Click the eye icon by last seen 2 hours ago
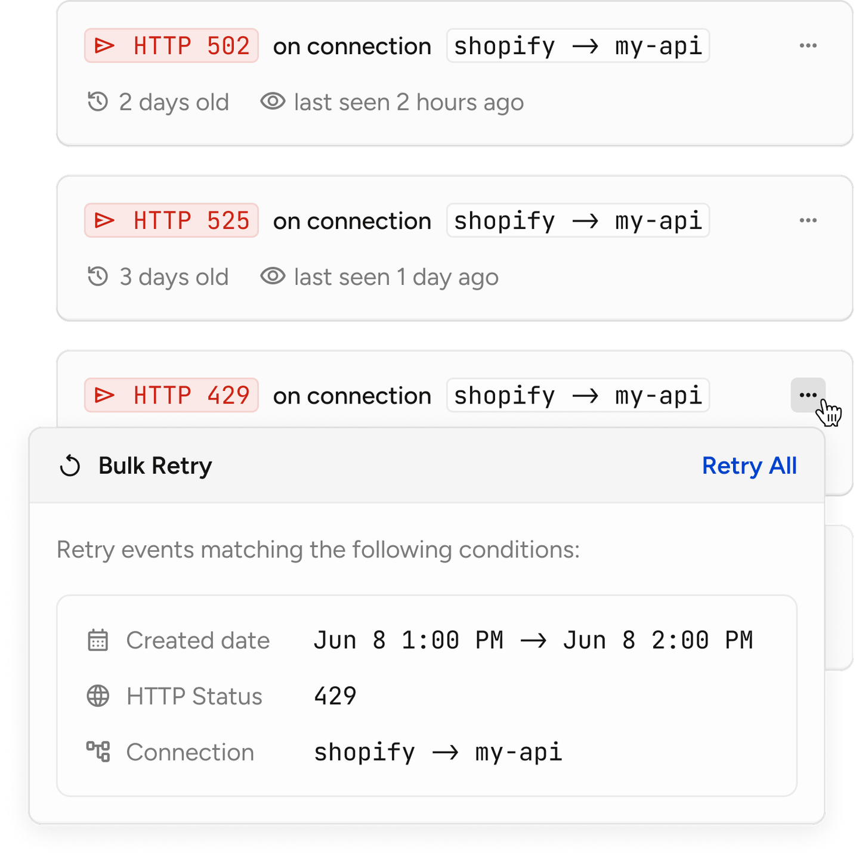The height and width of the screenshot is (860, 859). tap(273, 102)
